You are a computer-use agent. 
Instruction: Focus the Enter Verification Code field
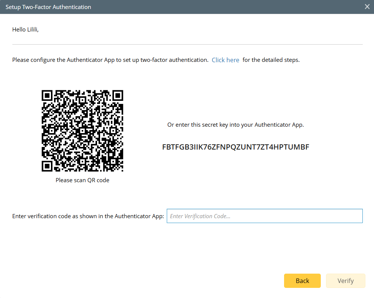tap(265, 216)
